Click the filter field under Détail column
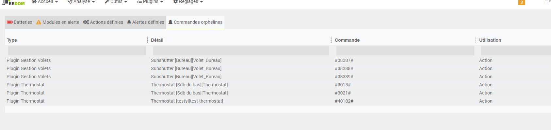This screenshot has height=130, width=551. 241,51
